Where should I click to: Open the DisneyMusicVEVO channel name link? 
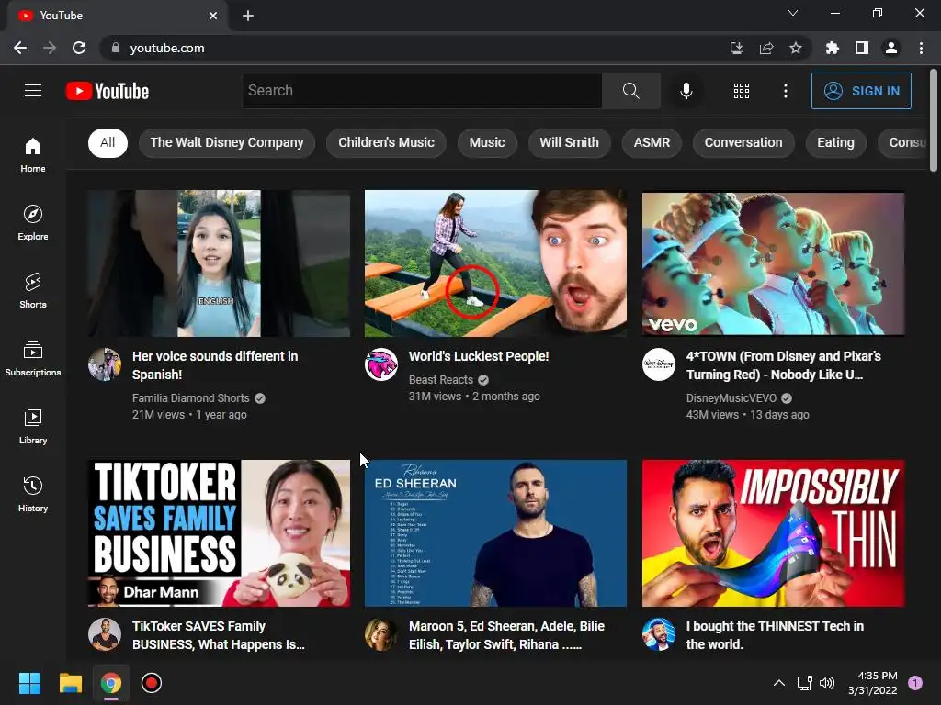731,398
